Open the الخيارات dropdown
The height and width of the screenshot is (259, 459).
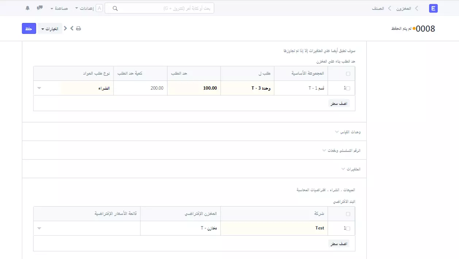pyautogui.click(x=50, y=29)
